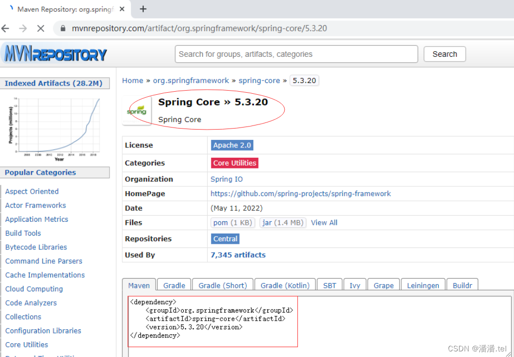Switch to the Gradle tab
The width and height of the screenshot is (514, 357).
[x=174, y=285]
